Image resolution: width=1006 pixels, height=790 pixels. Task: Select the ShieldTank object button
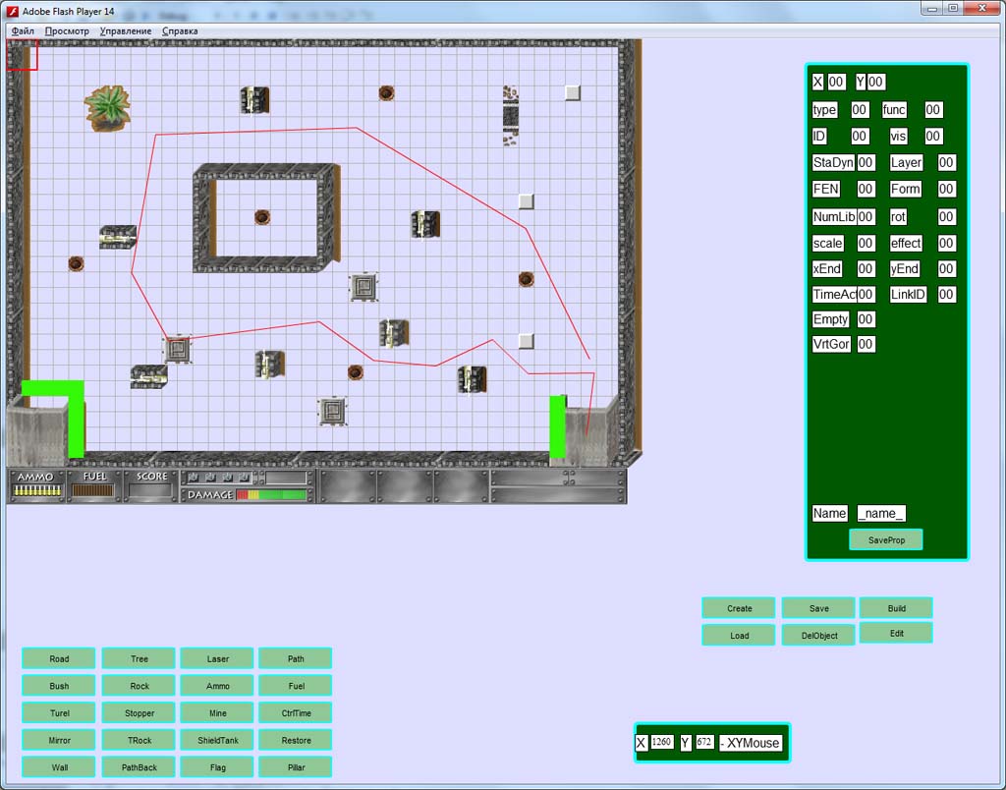tap(217, 740)
